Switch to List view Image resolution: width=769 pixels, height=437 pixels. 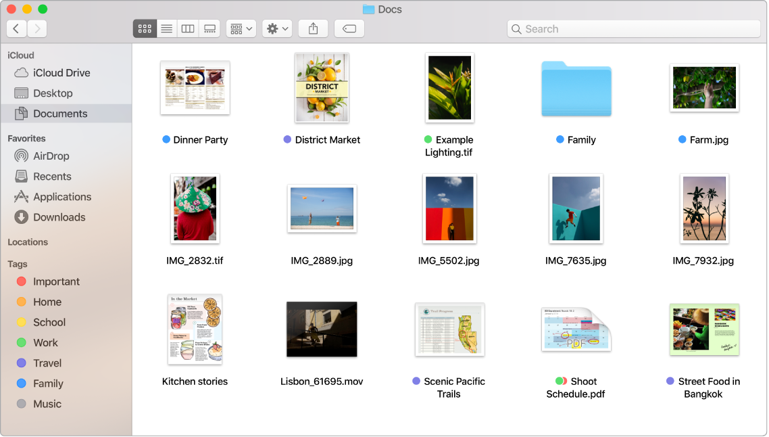[x=166, y=28]
